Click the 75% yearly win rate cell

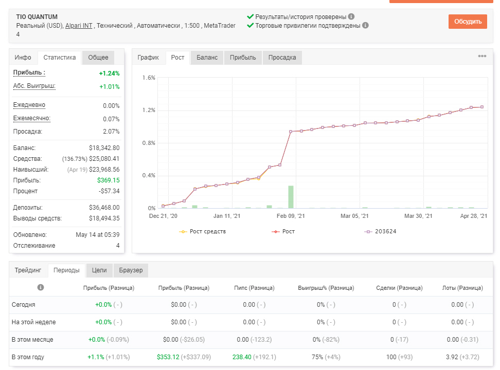(x=326, y=357)
